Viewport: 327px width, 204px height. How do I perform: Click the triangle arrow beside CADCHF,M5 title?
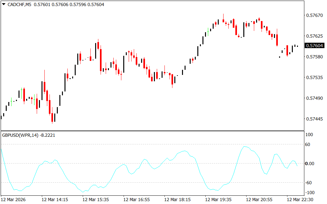(4, 4)
